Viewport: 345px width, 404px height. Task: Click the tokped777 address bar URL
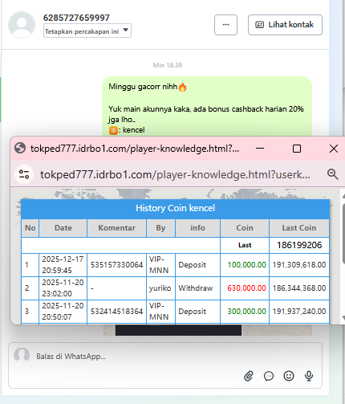pyautogui.click(x=175, y=174)
